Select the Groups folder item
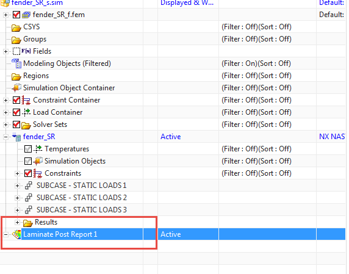Screen dimensions: 349x274 point(35,39)
